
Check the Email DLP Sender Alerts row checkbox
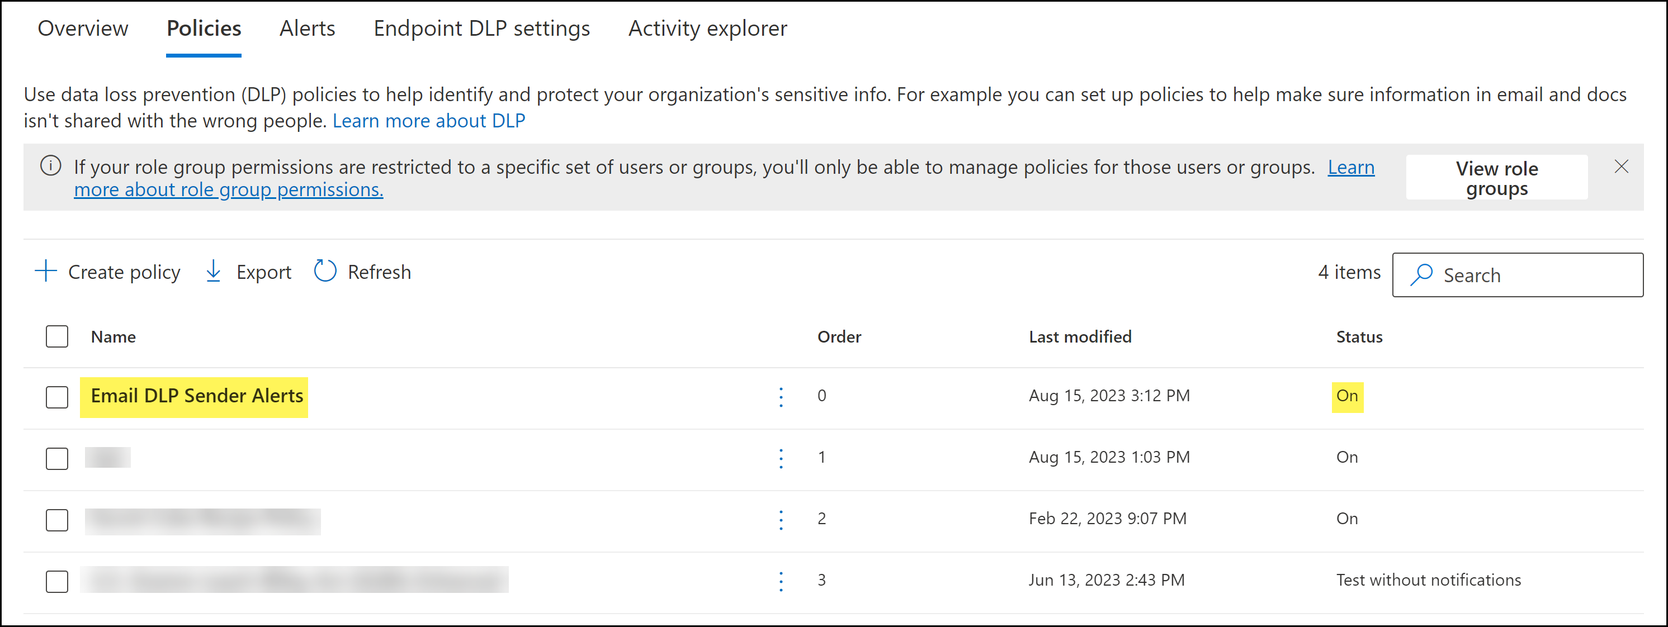click(x=57, y=397)
